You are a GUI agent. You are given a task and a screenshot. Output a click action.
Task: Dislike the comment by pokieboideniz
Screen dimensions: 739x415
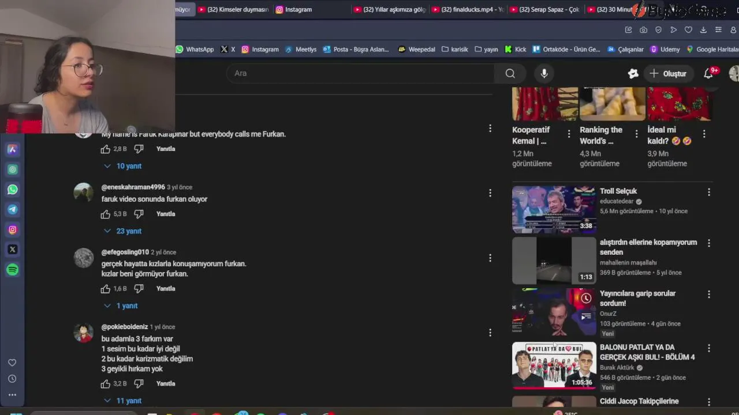click(139, 383)
